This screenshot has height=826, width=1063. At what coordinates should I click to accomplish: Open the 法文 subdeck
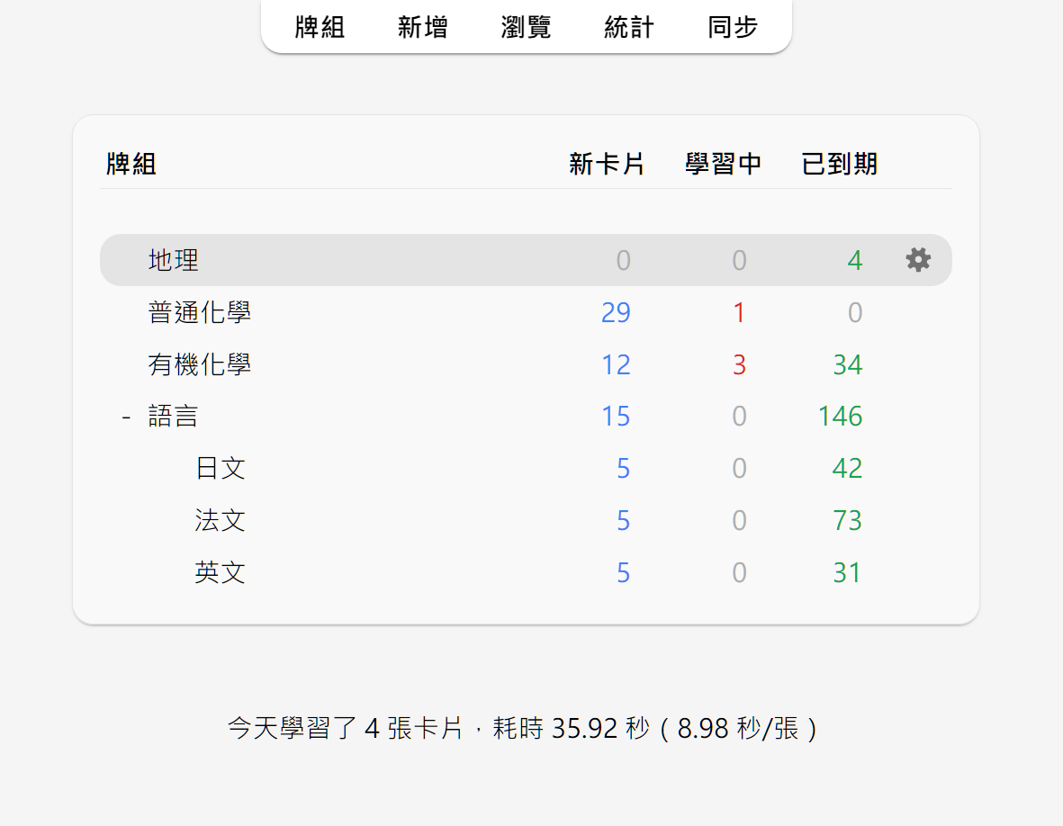click(221, 520)
